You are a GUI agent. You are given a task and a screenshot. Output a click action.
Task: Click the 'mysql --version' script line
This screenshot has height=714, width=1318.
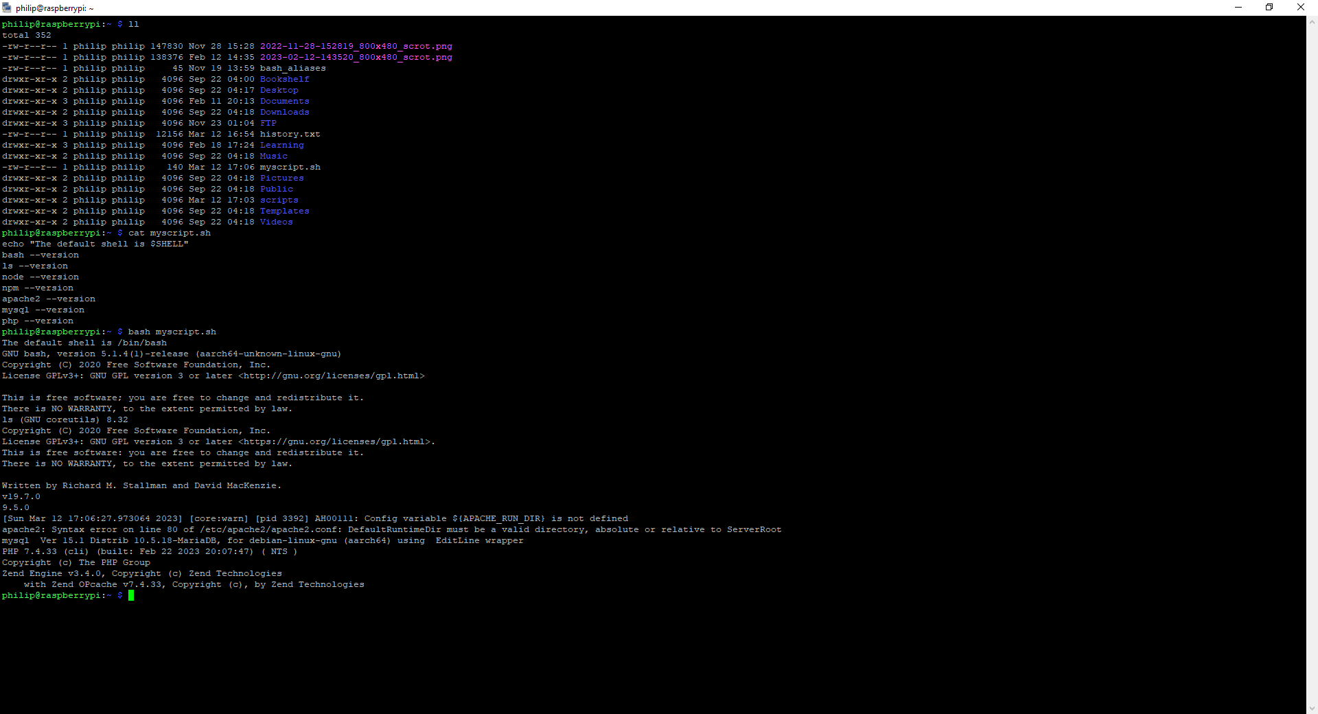coord(43,310)
